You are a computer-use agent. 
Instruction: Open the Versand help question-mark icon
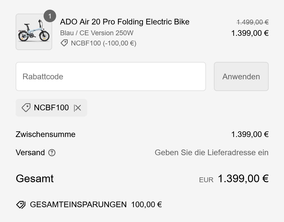tap(52, 153)
